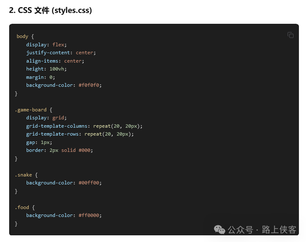306x242 pixels.
Task: Select the "height: 100vh;" line
Action: (x=47, y=69)
